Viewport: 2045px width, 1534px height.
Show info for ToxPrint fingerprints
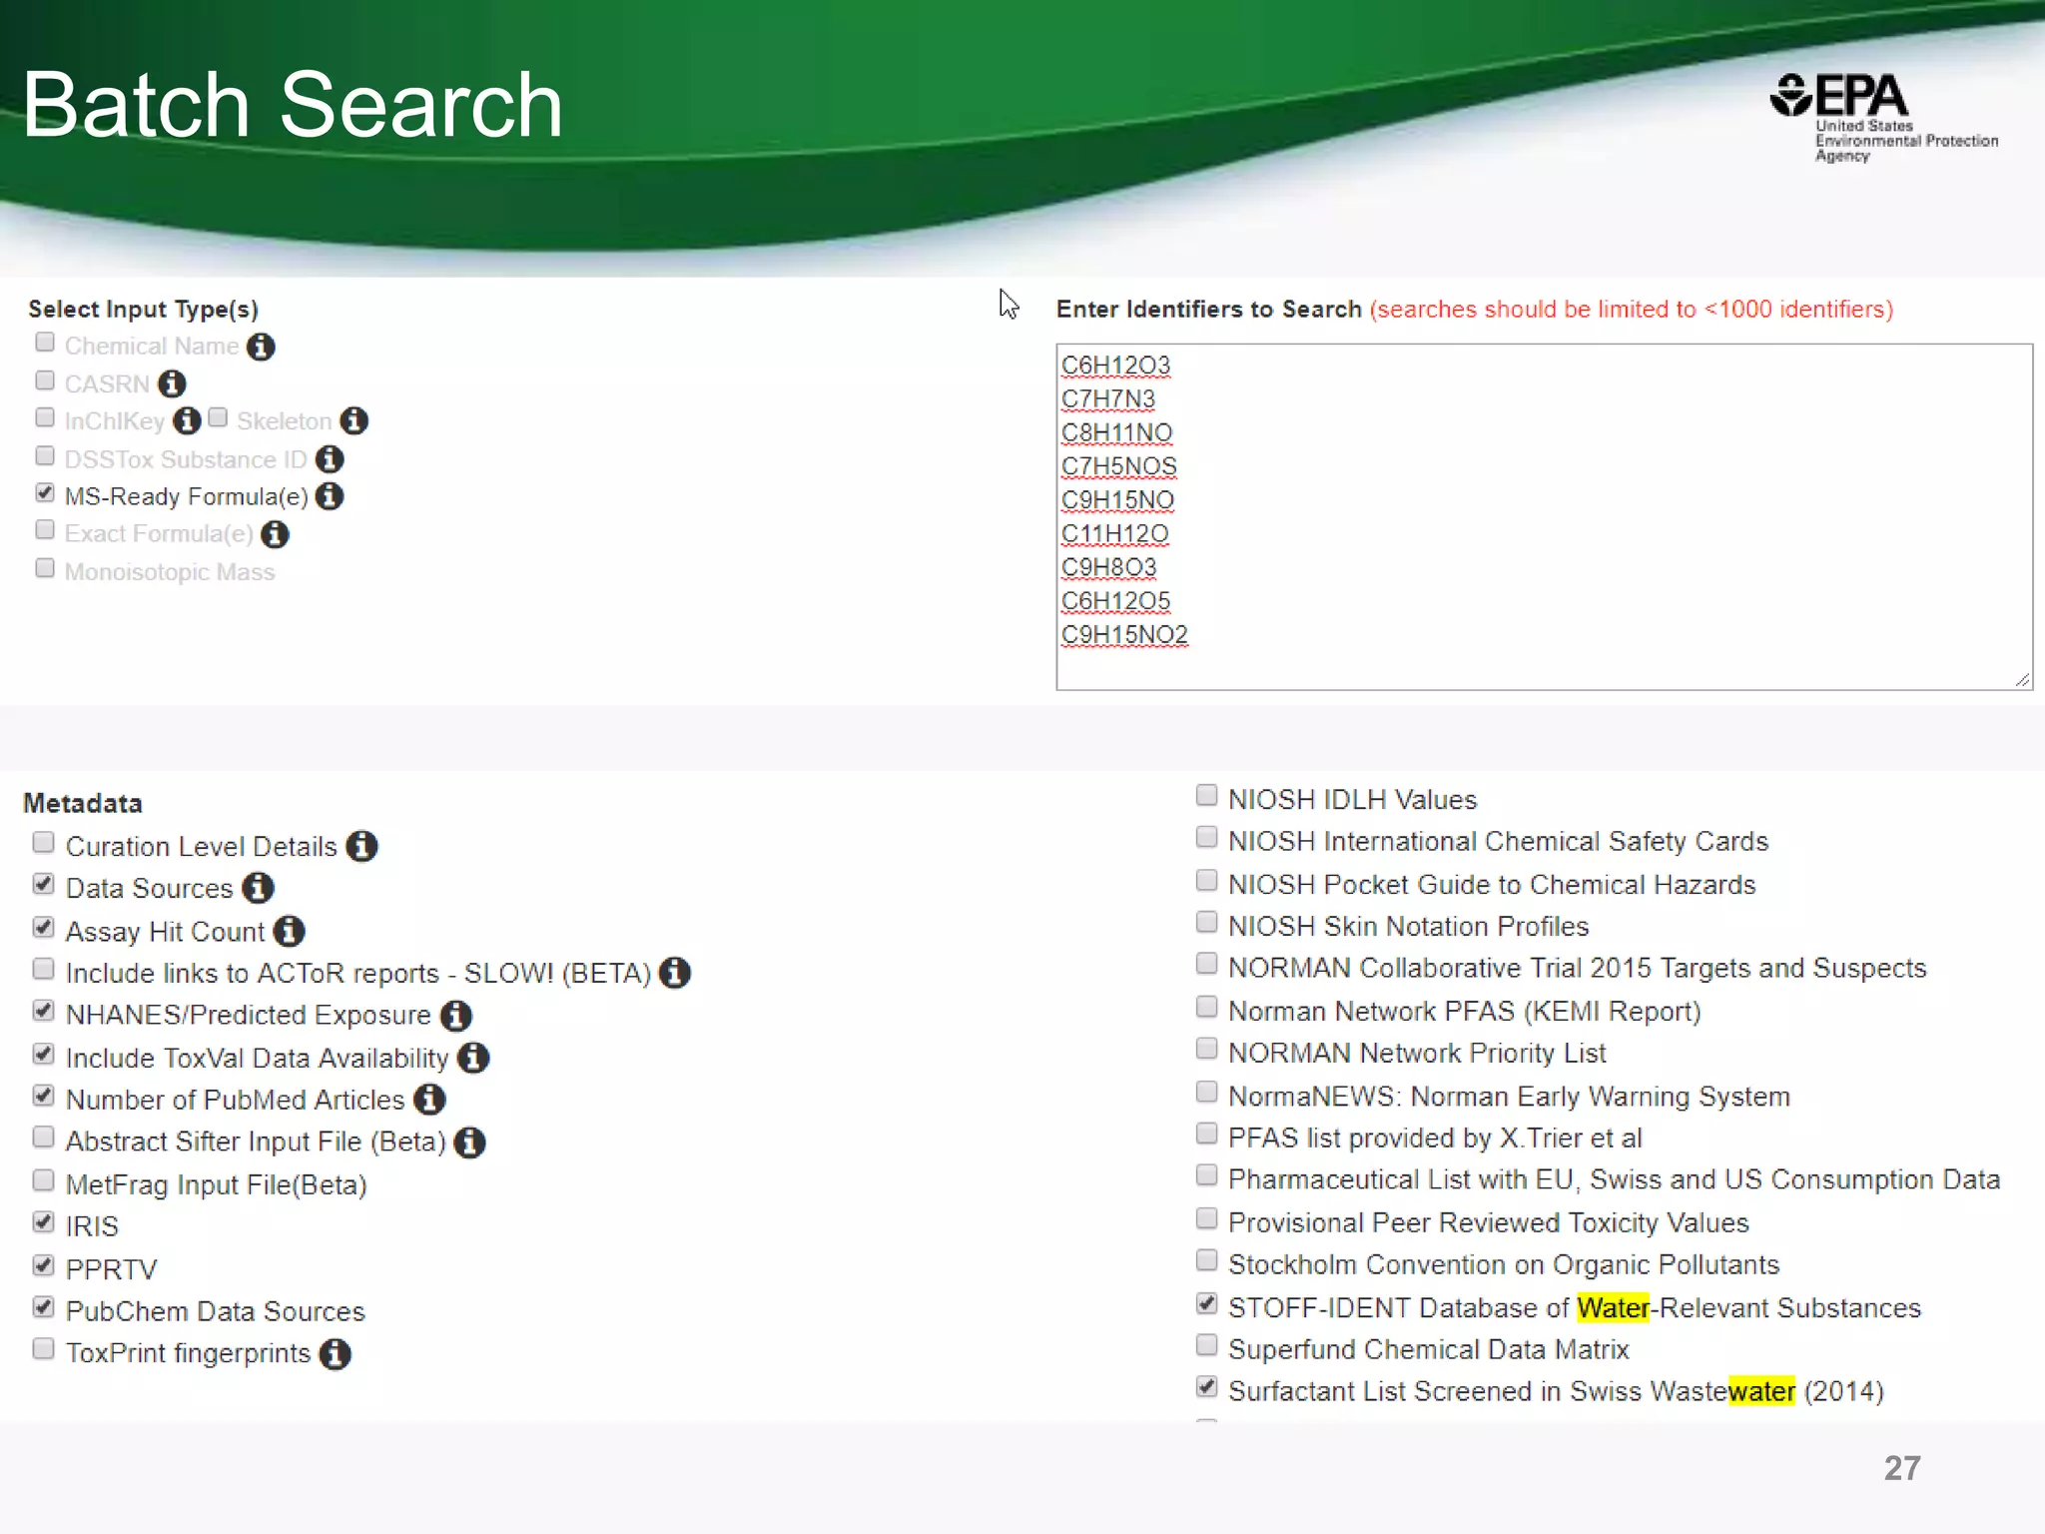(336, 1354)
